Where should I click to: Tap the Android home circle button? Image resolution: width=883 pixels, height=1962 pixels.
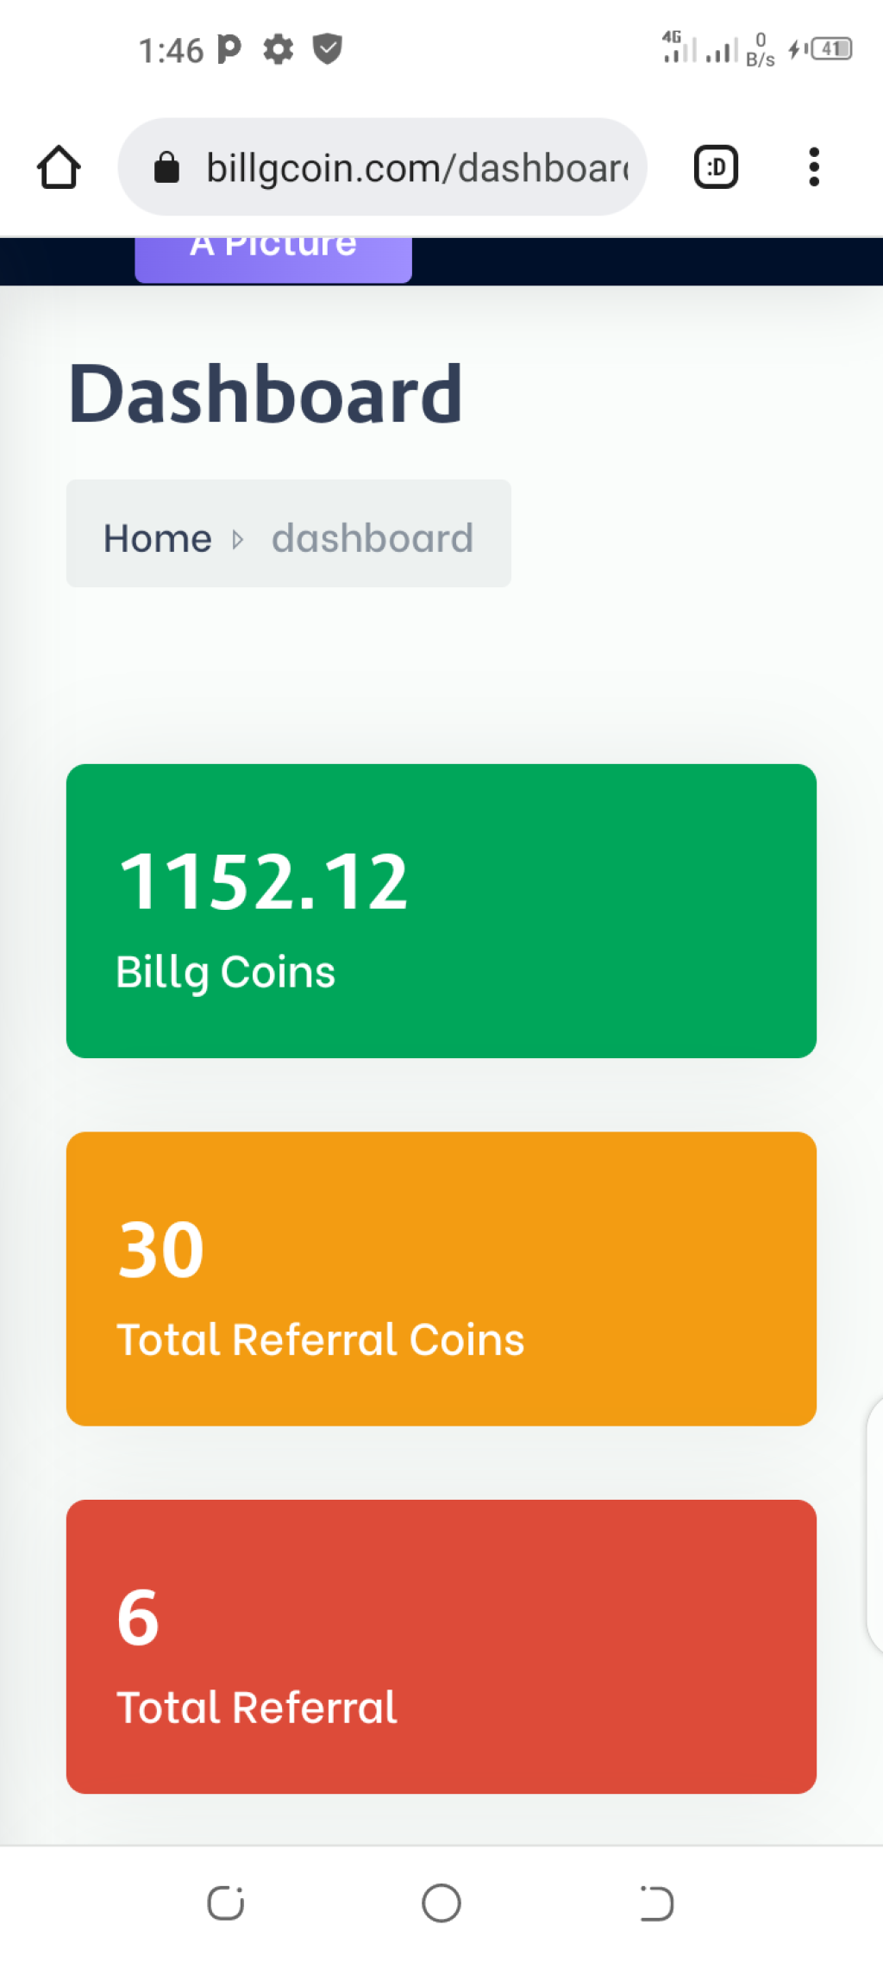point(441,1902)
